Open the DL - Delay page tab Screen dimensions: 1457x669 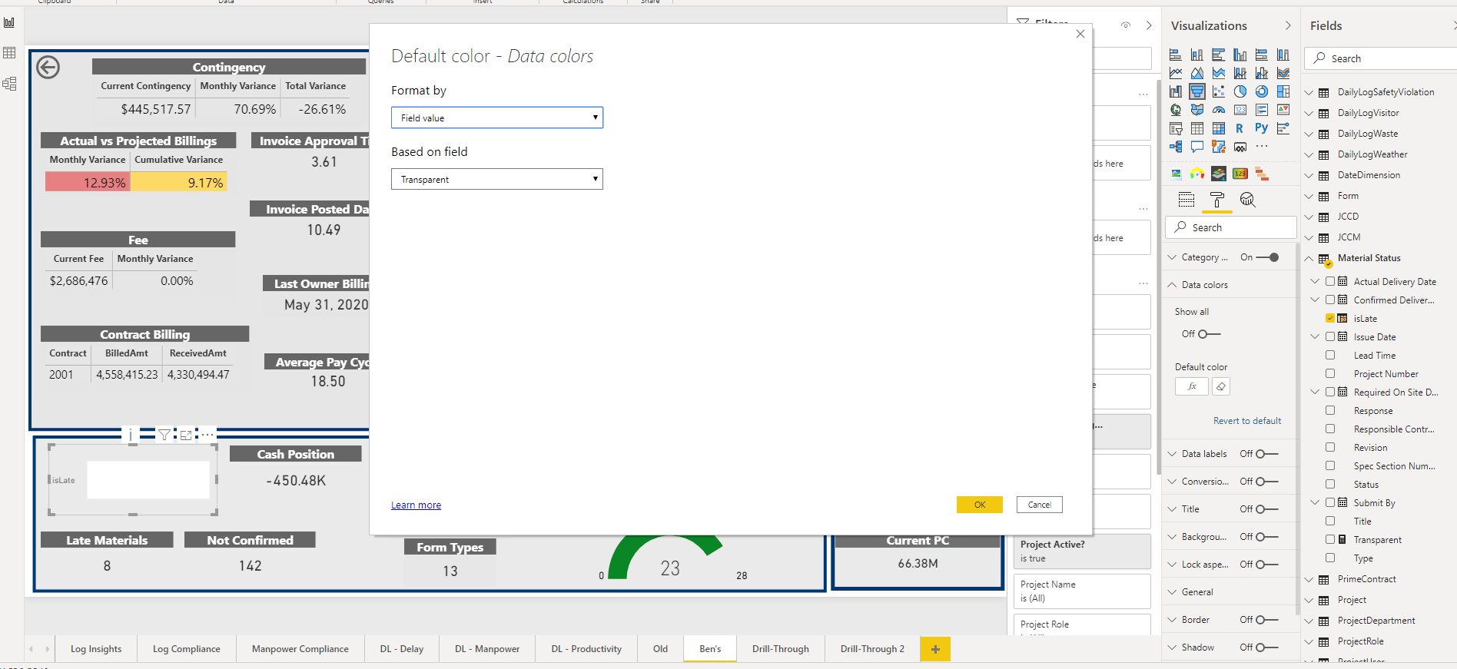coord(402,649)
